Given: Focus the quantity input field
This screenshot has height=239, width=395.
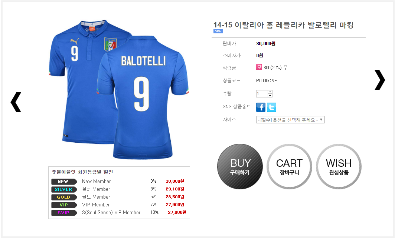Looking at the screenshot, I should point(262,94).
